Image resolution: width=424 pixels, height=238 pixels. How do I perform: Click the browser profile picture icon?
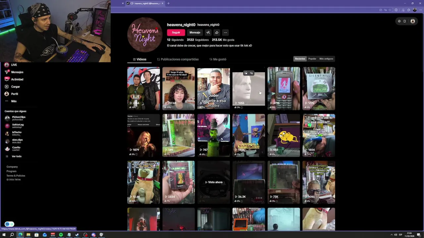(x=414, y=10)
